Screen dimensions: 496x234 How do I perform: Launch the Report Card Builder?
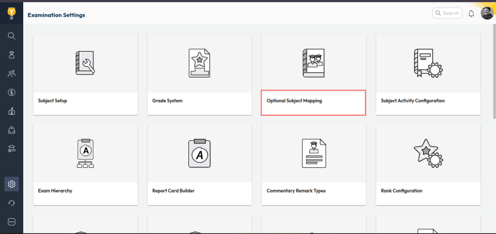tap(200, 164)
